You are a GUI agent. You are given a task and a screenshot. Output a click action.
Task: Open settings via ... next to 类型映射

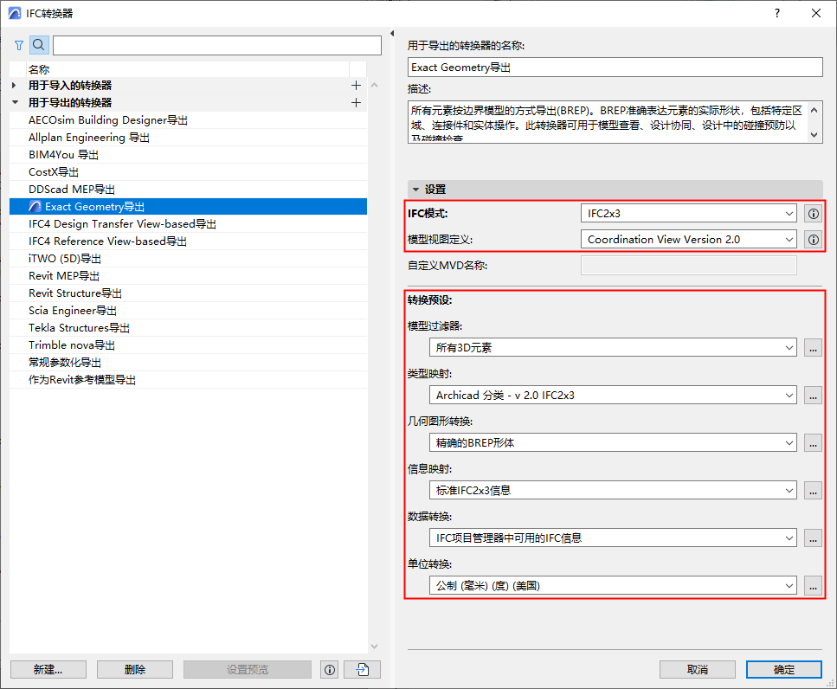pyautogui.click(x=812, y=395)
